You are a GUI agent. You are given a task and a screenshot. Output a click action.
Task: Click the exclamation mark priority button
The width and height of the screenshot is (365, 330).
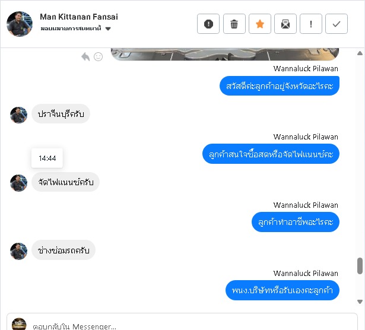[311, 24]
